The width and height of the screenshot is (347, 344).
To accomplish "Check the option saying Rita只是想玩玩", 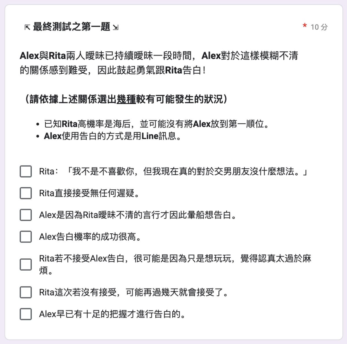I will [x=26, y=264].
